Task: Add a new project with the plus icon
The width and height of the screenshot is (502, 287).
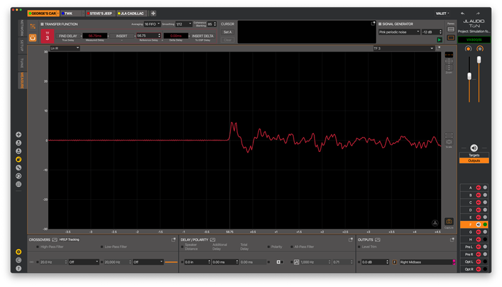Action: click(153, 13)
